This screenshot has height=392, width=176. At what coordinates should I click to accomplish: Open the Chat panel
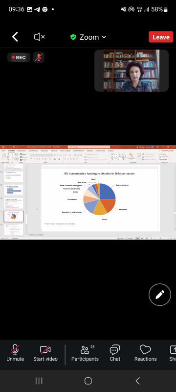pos(115,353)
